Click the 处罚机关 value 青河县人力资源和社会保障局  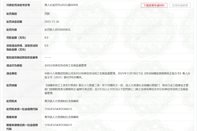61,101
